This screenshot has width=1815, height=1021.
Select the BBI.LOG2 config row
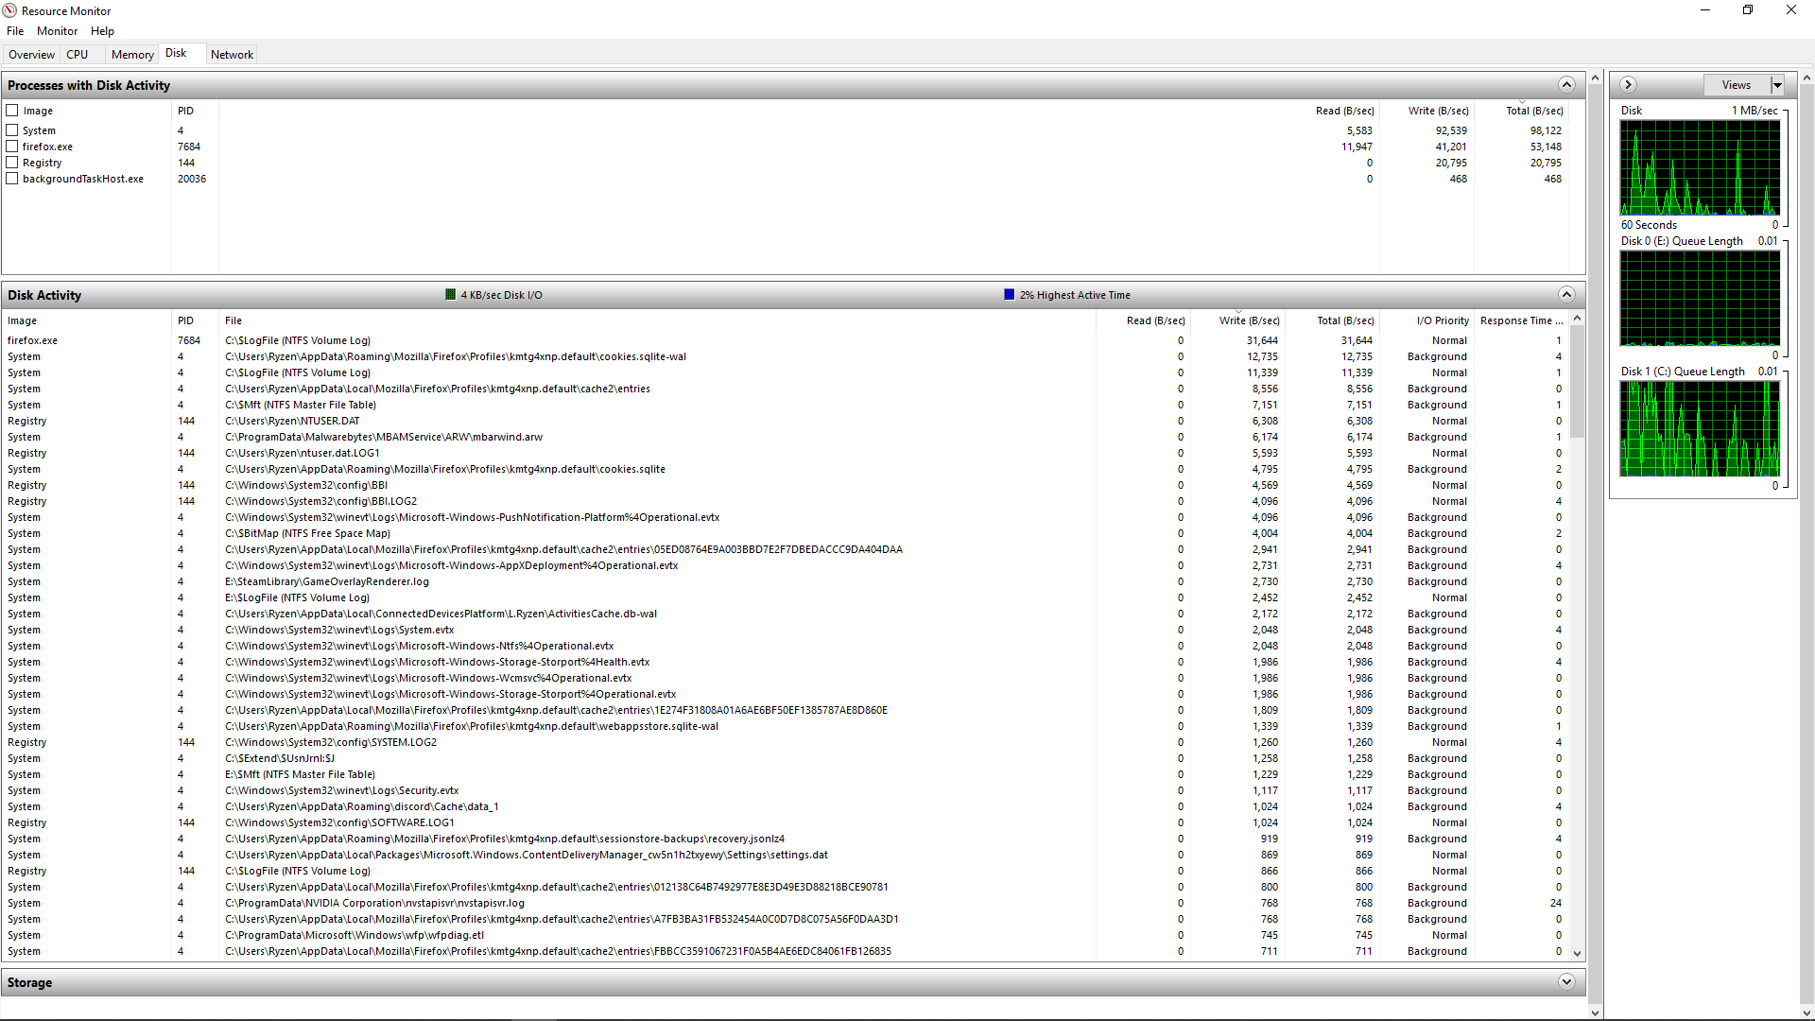tap(785, 501)
